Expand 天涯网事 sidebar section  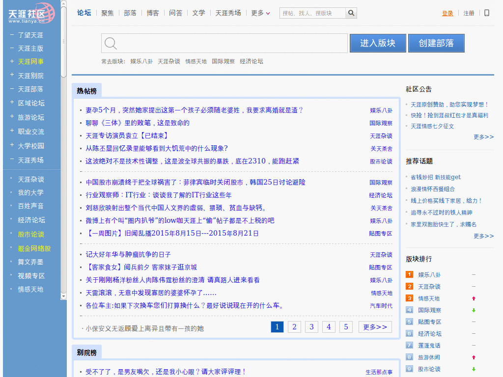[x=12, y=61]
